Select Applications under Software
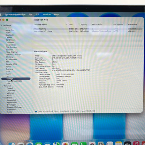The height and width of the screenshot is (145, 145). click(12, 102)
